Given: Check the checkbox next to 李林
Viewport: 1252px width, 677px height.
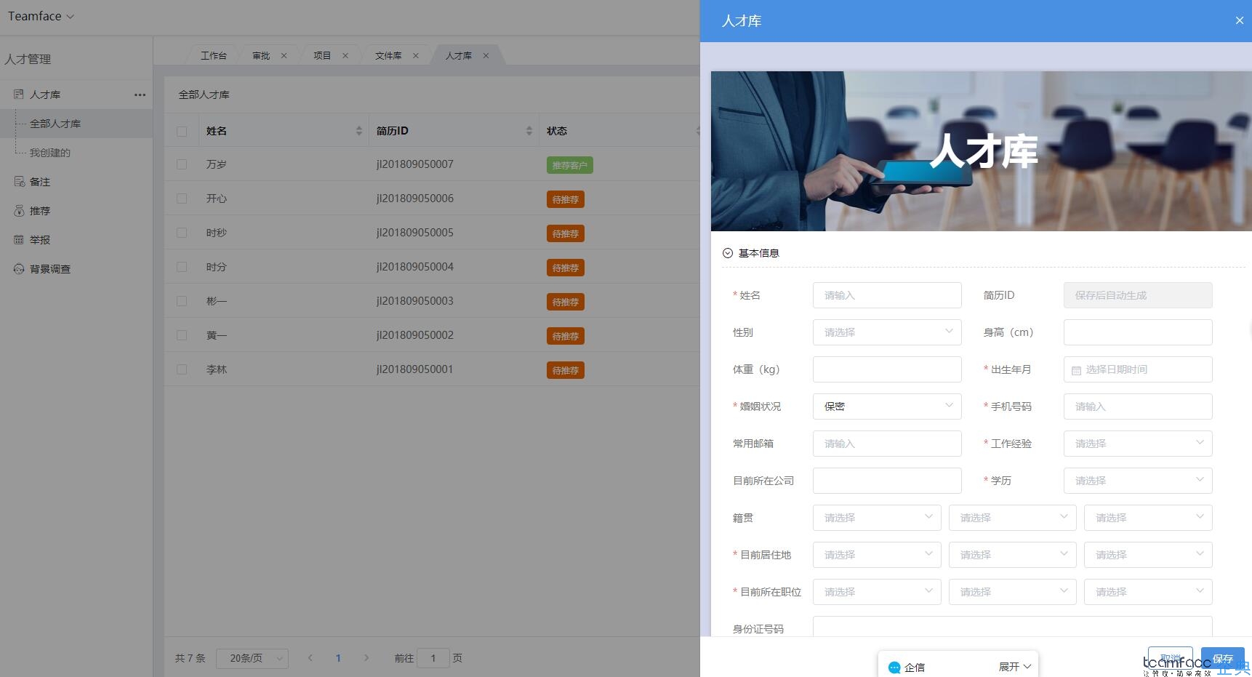Looking at the screenshot, I should pyautogui.click(x=182, y=369).
